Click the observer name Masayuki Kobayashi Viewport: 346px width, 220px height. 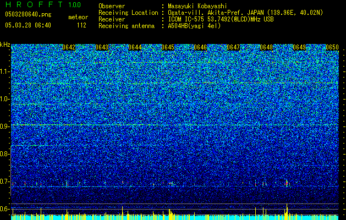pos(197,6)
